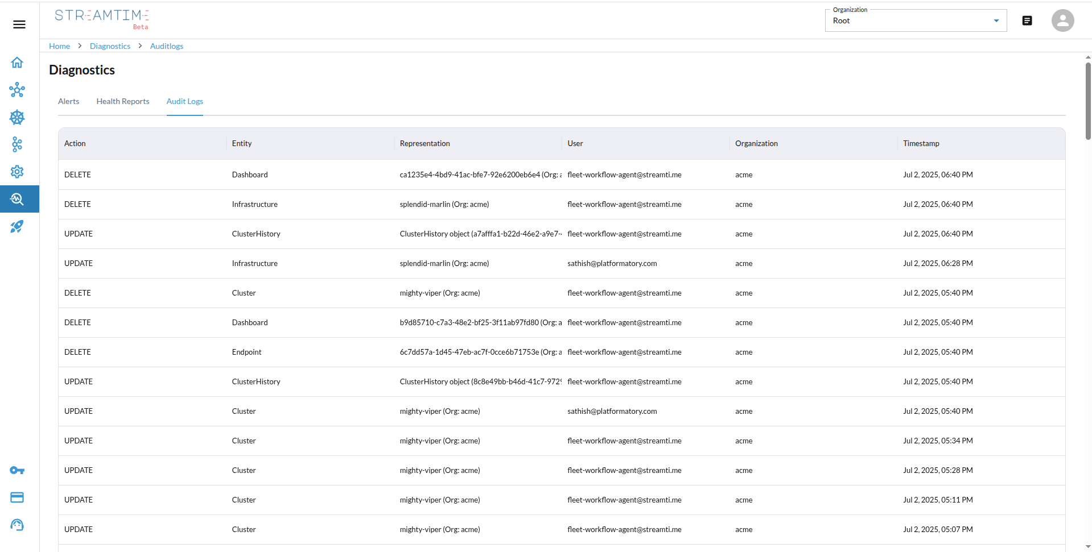
Task: Click timestamp Jul 2, 2025, 05:34 PM
Action: point(938,441)
